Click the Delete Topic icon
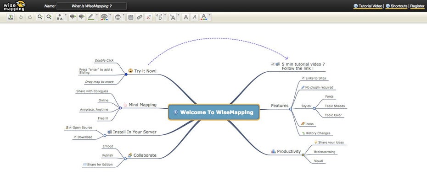427x186 pixels. click(x=81, y=17)
